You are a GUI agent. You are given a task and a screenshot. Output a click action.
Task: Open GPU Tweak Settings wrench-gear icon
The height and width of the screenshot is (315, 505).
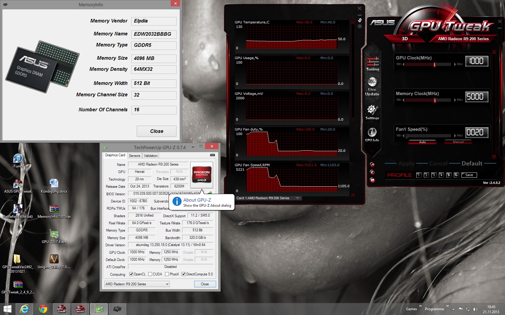click(372, 112)
